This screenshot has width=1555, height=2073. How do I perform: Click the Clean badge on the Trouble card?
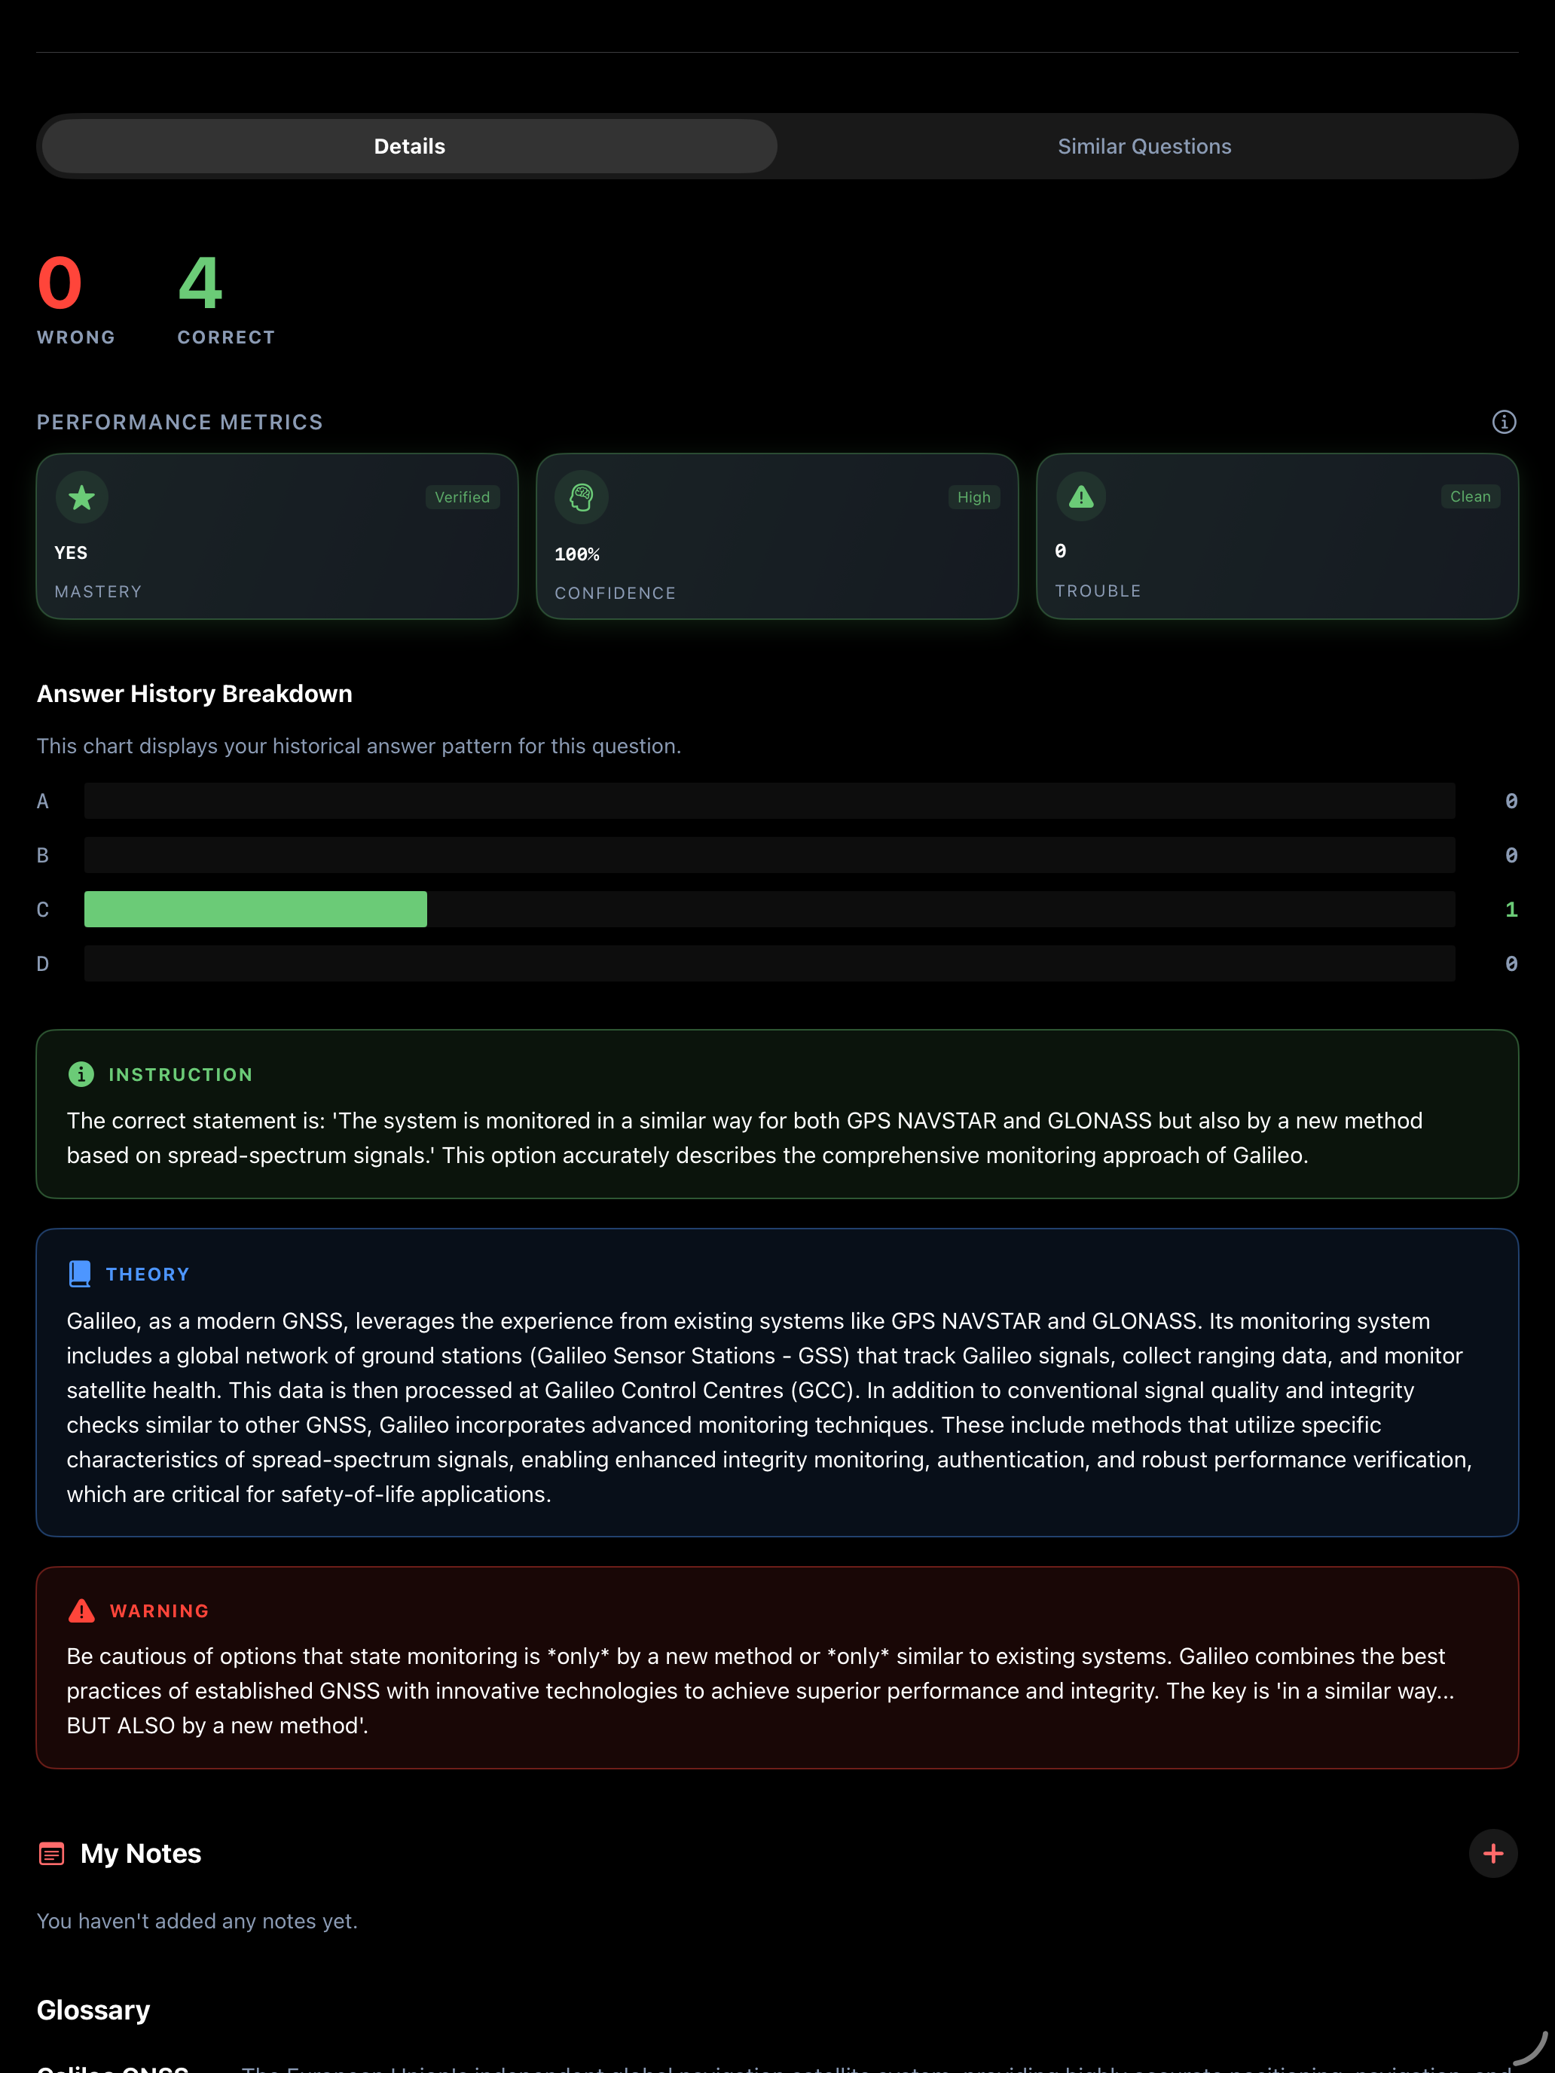pyautogui.click(x=1470, y=496)
